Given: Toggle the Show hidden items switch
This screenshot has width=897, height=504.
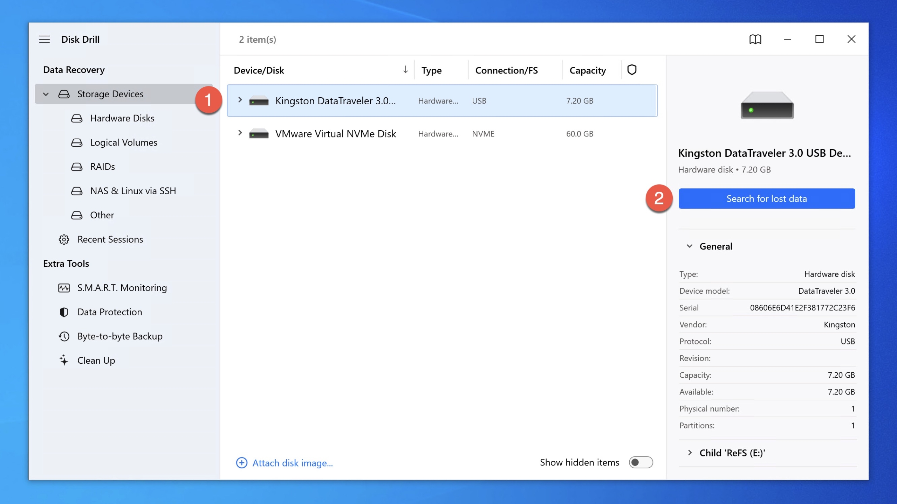Looking at the screenshot, I should [641, 462].
